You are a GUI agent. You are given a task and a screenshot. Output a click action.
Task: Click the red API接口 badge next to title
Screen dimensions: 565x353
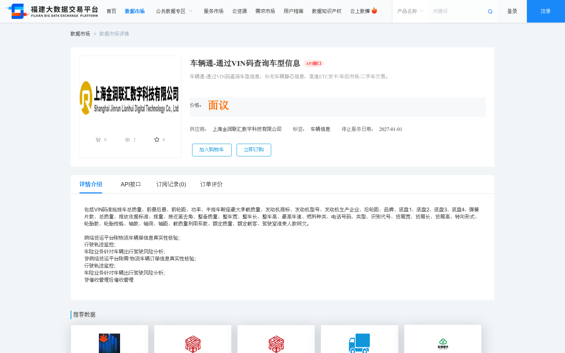click(314, 64)
